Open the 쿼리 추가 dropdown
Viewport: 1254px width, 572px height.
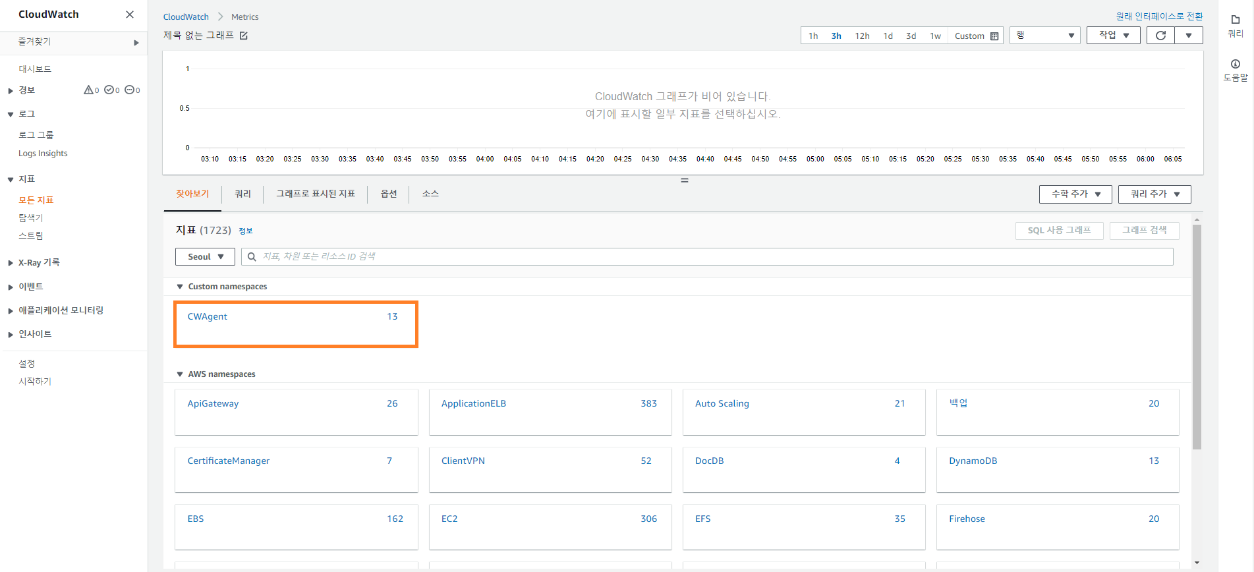click(1154, 194)
